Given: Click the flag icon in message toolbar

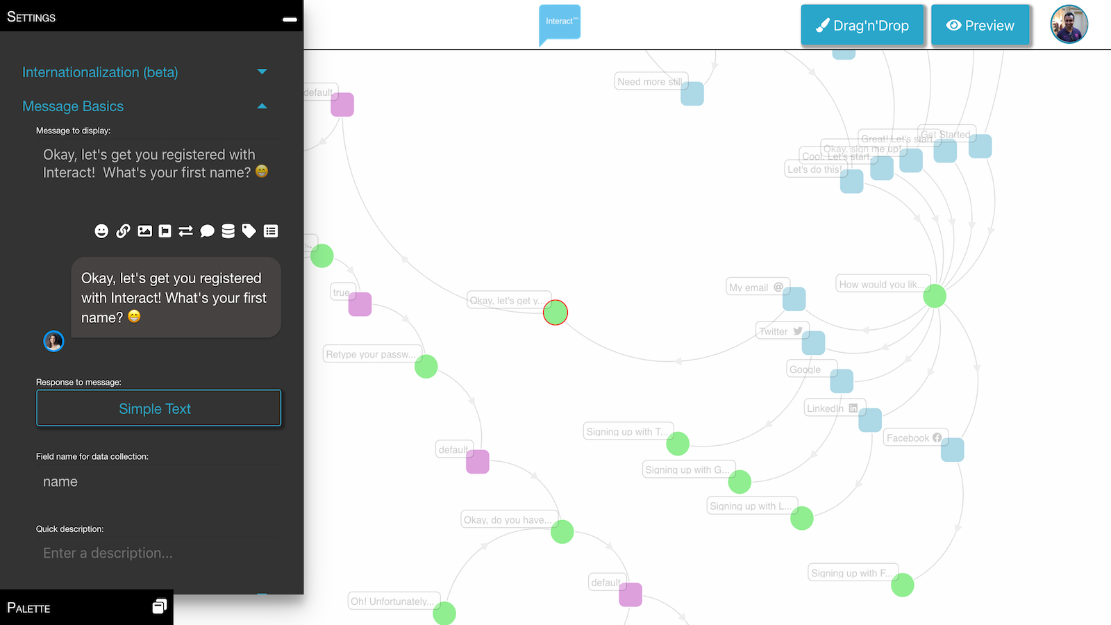Looking at the screenshot, I should click(165, 231).
